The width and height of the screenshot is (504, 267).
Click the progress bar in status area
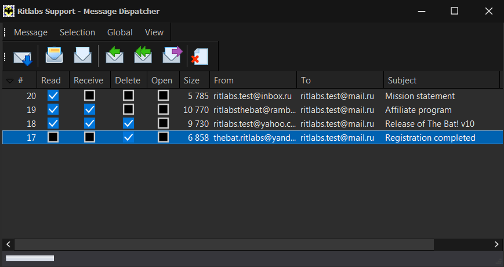point(30,258)
